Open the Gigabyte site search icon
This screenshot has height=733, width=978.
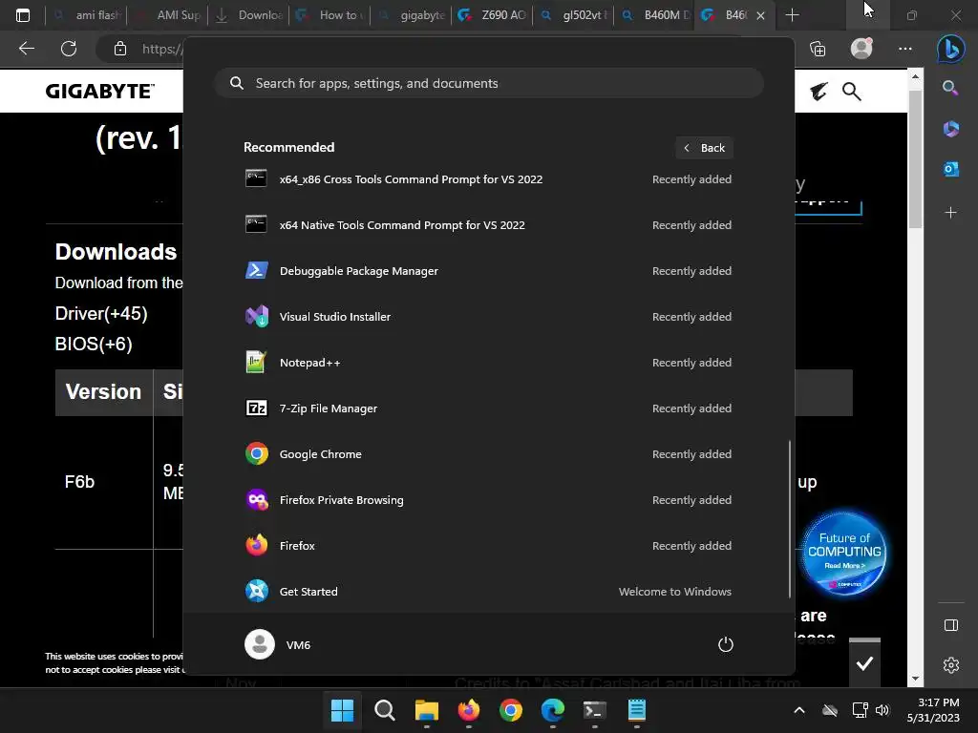851,92
